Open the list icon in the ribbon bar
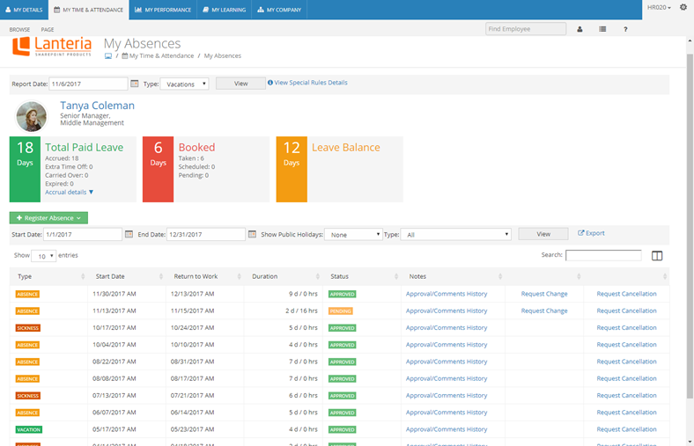The height and width of the screenshot is (446, 694). (602, 29)
